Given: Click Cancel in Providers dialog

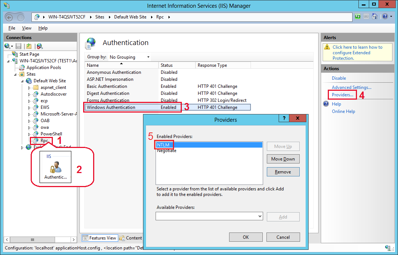Looking at the screenshot, I should pos(283,237).
